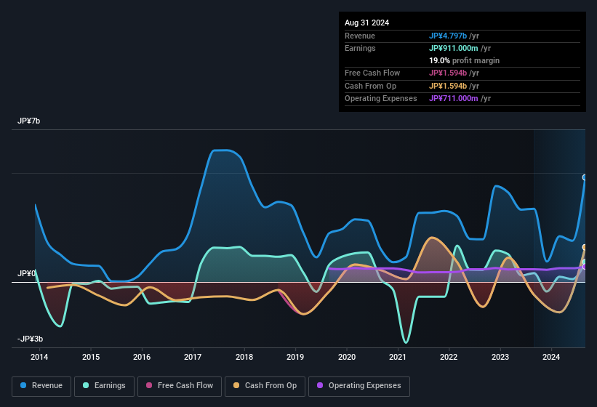Toggle the Earnings series legend button

tap(104, 386)
